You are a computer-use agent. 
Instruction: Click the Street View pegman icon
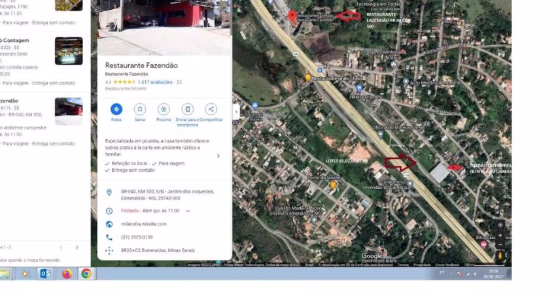click(500, 255)
